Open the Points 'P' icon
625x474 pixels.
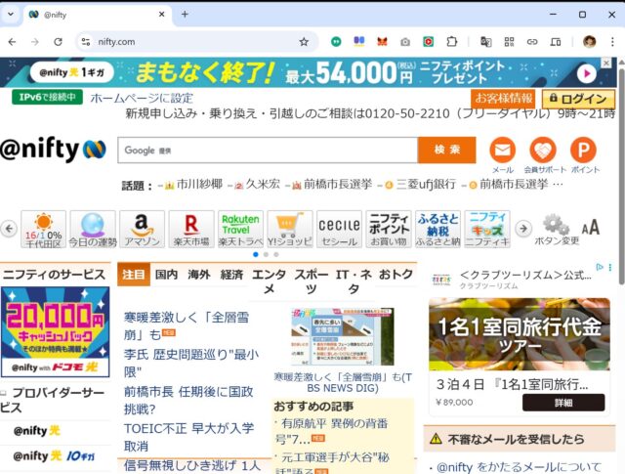(584, 151)
